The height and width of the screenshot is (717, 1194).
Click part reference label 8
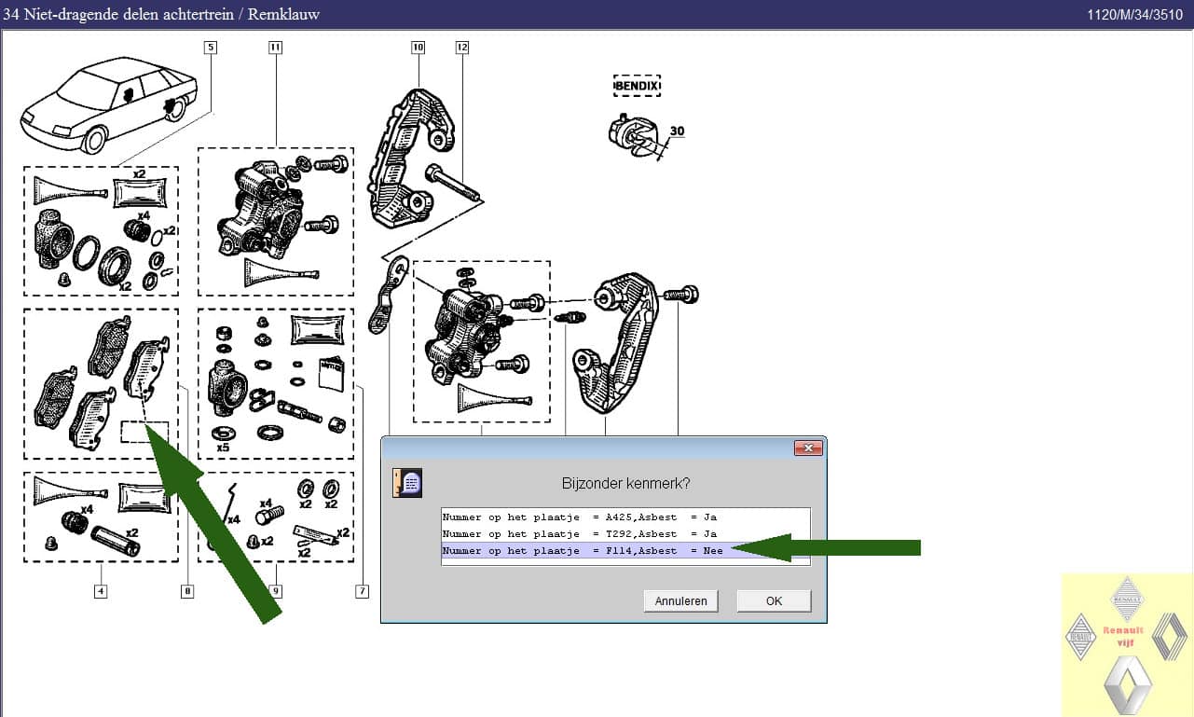click(x=187, y=590)
